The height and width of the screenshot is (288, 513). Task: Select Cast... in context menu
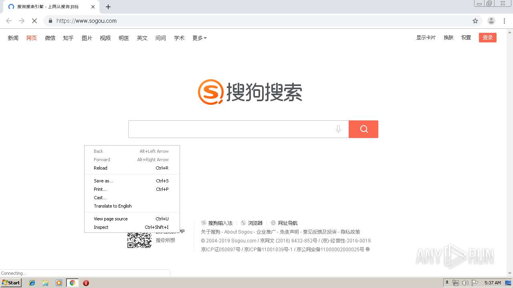(x=132, y=198)
